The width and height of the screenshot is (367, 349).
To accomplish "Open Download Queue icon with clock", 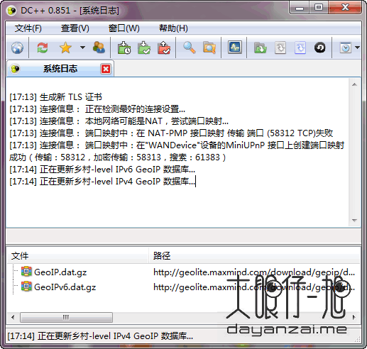I will (124, 48).
